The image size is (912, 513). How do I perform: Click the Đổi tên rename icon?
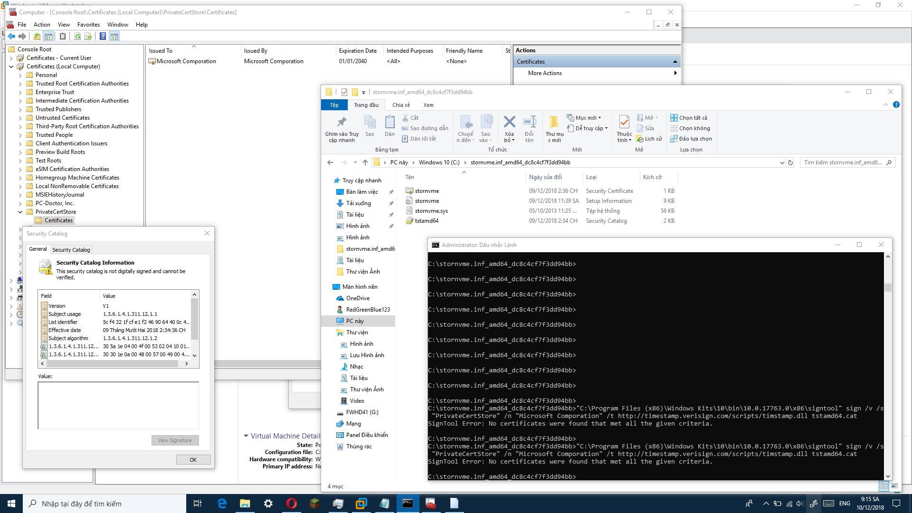pos(529,122)
